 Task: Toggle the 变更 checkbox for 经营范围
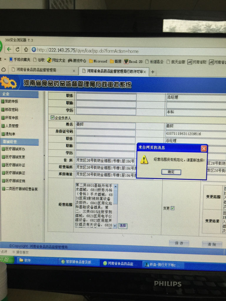(x=172, y=208)
